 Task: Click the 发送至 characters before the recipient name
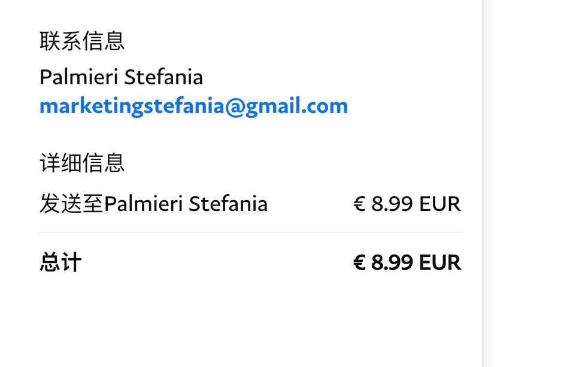[71, 204]
